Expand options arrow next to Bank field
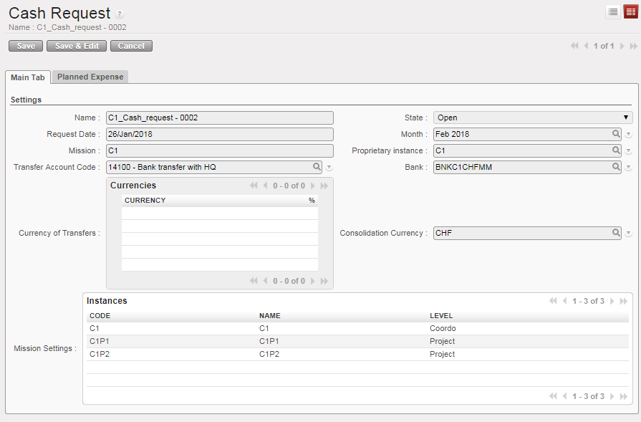 [628, 168]
